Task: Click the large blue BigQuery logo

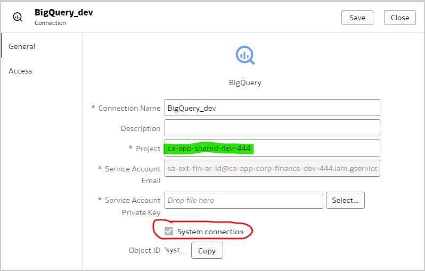Action: click(x=245, y=55)
